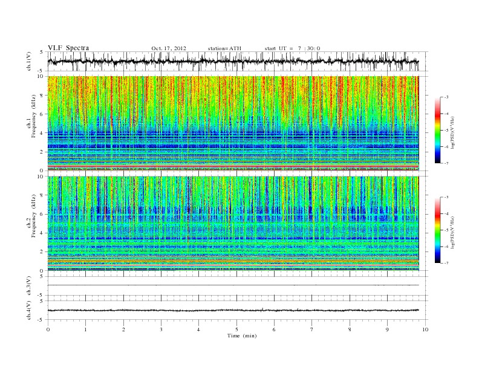Click the time axis tick label "7"
This screenshot has width=479, height=370.
tap(312, 329)
